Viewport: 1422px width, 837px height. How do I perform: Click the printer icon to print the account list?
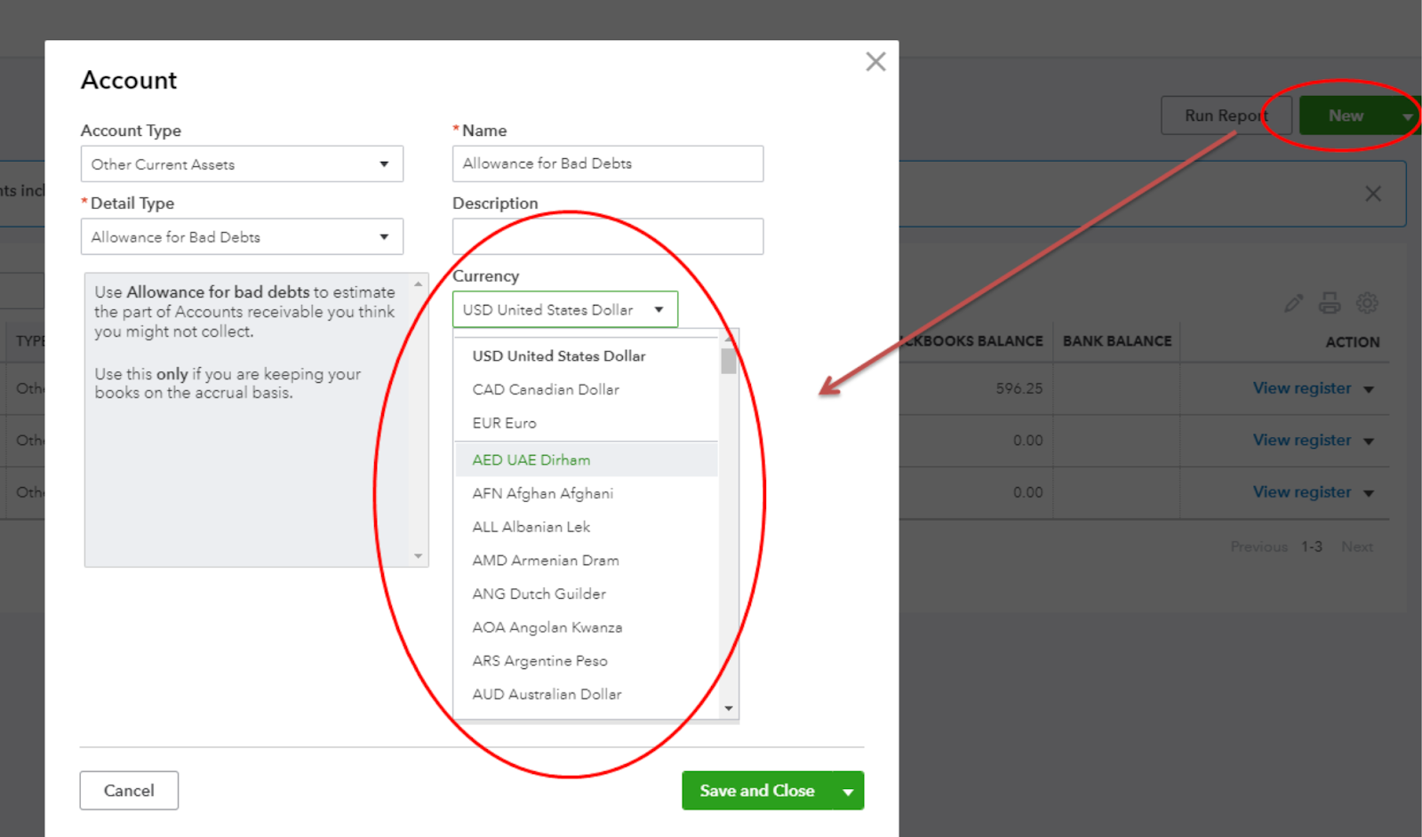(1330, 302)
